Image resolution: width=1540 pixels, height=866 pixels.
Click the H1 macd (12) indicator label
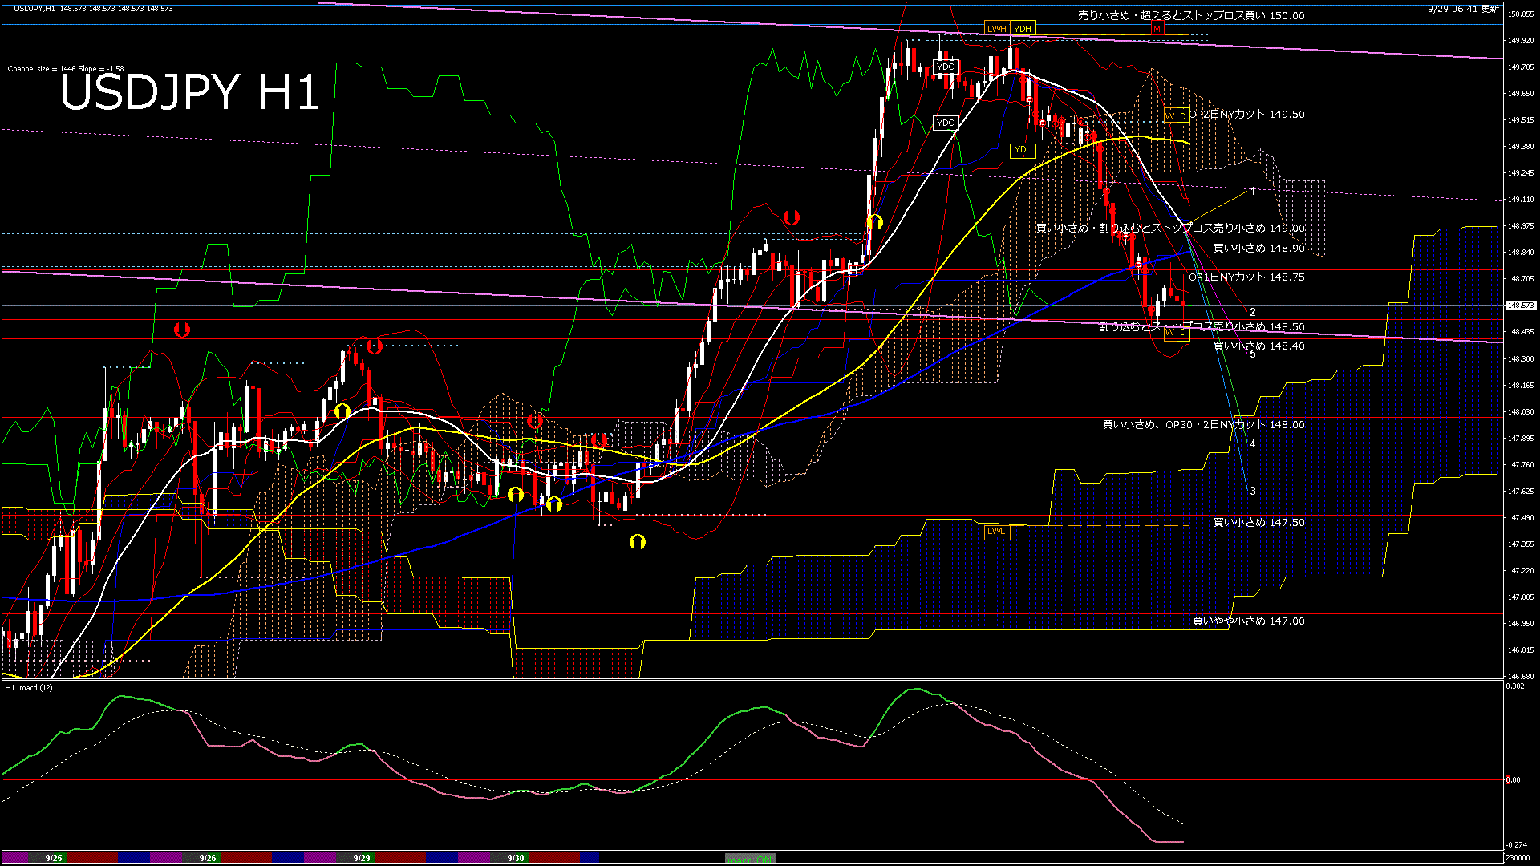click(29, 688)
